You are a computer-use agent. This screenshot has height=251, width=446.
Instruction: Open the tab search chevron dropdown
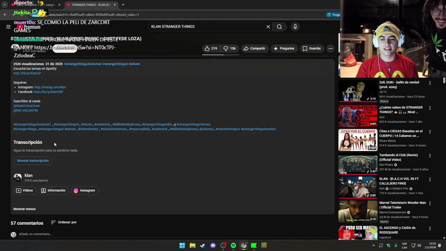pyautogui.click(x=5, y=5)
